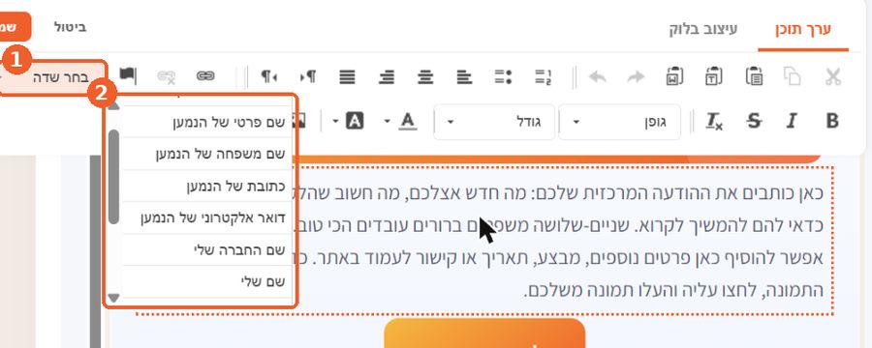Image resolution: width=872 pixels, height=348 pixels.
Task: Copy selection using the copy icon
Action: click(792, 76)
